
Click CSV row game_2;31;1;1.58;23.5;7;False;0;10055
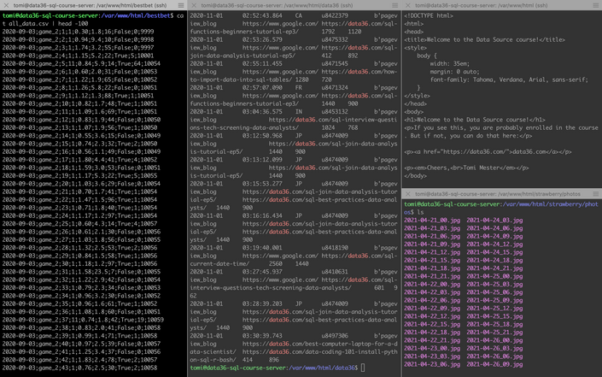[81, 272]
